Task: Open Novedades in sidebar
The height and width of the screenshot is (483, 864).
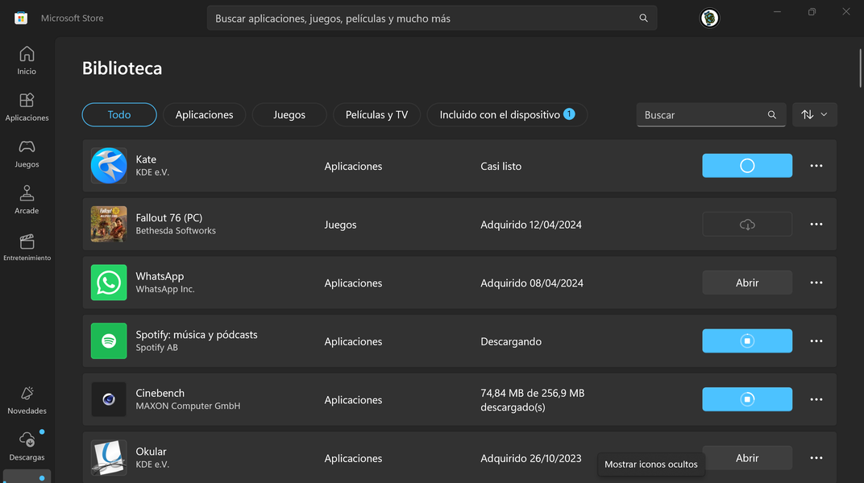Action: coord(27,400)
